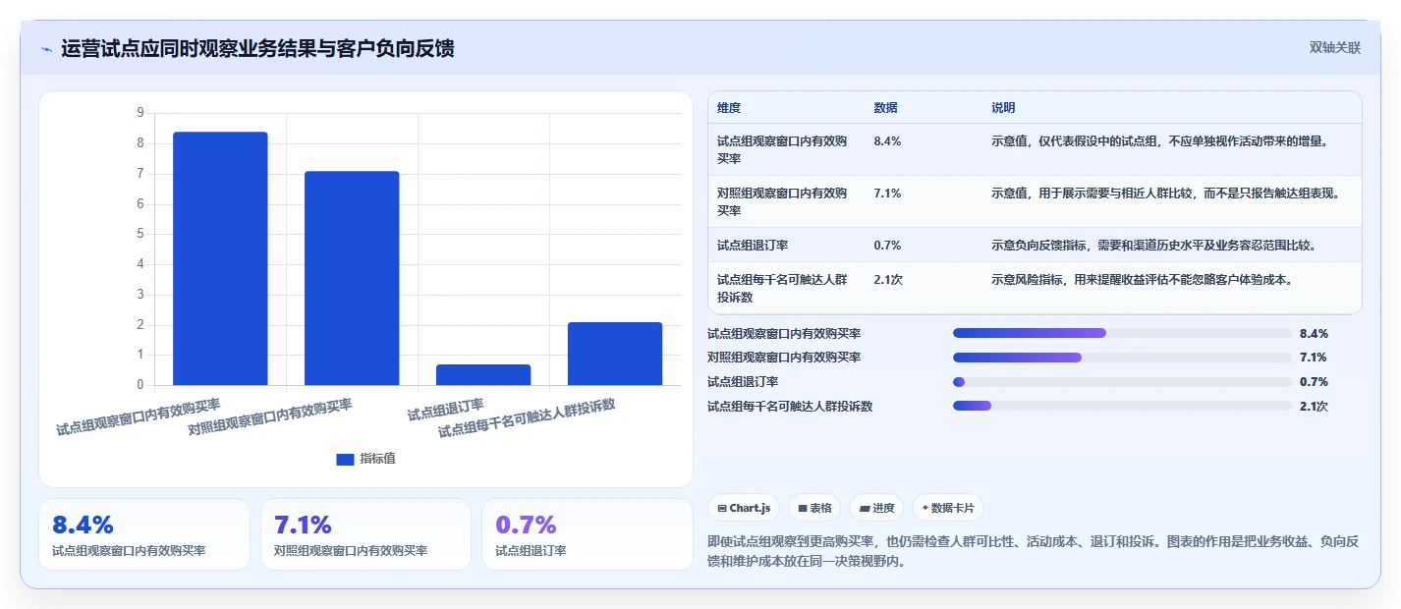Click the 对照组观察窗口内有效购买率 bar in chart

tap(352, 278)
